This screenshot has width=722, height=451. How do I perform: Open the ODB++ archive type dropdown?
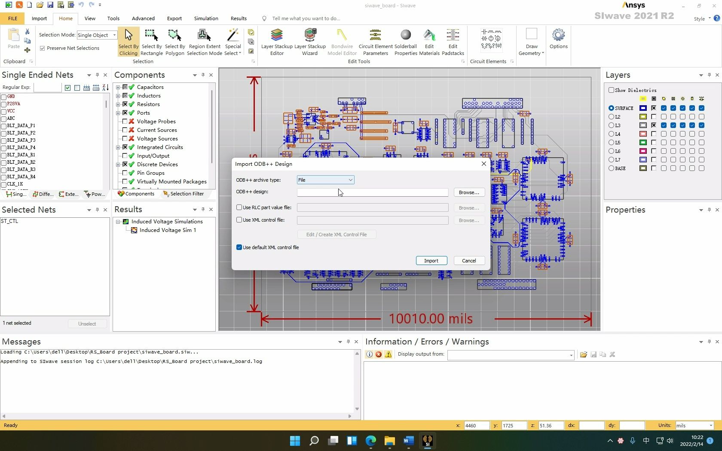click(350, 180)
